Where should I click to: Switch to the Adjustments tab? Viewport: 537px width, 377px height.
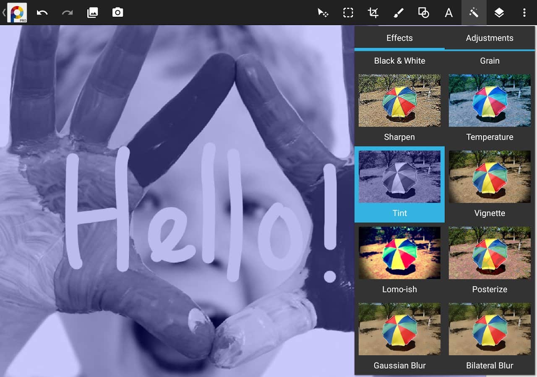(490, 38)
